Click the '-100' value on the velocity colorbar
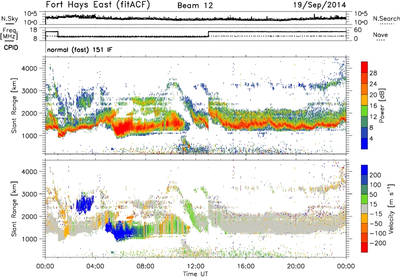The height and width of the screenshot is (277, 400). tap(378, 233)
